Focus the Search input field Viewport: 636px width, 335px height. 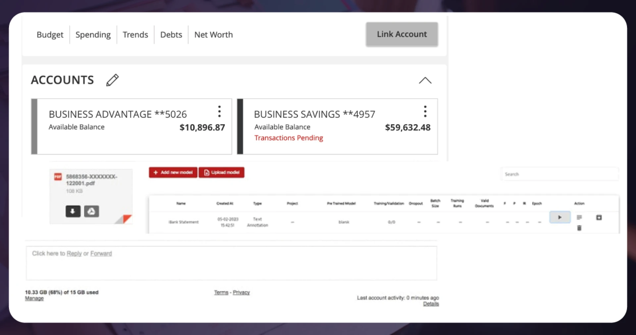tap(559, 174)
